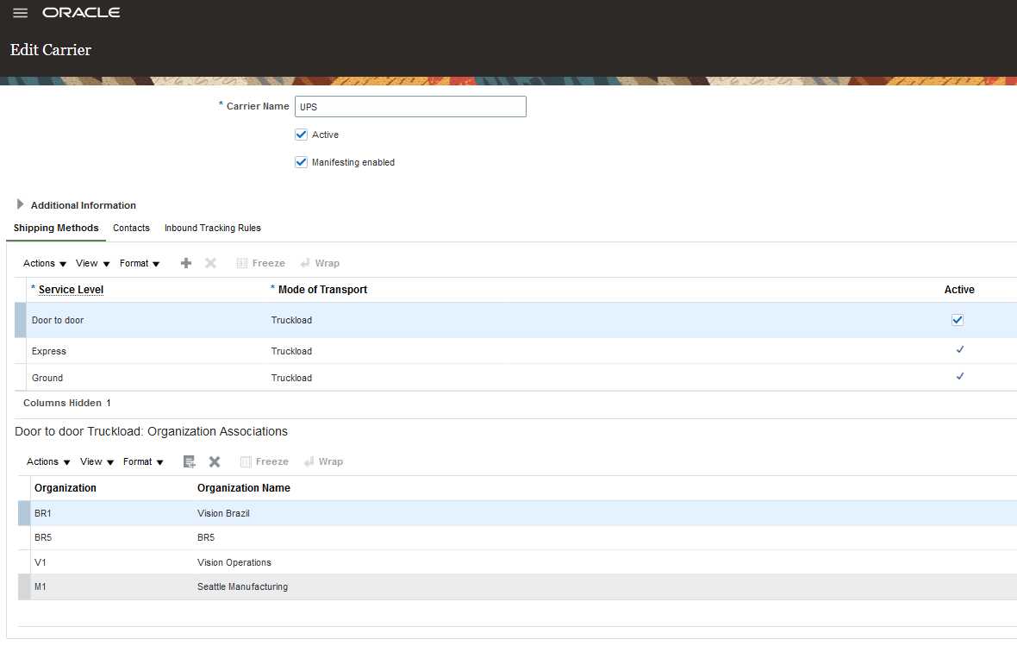Click Mode of Transport column header
This screenshot has width=1017, height=652.
point(322,289)
